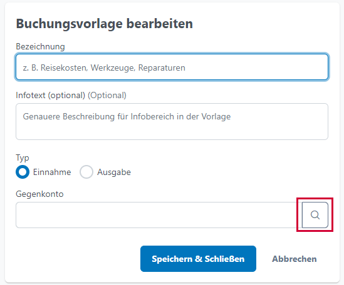The image size is (344, 285).
Task: Click the Bezeichnung field label
Action: click(x=40, y=47)
